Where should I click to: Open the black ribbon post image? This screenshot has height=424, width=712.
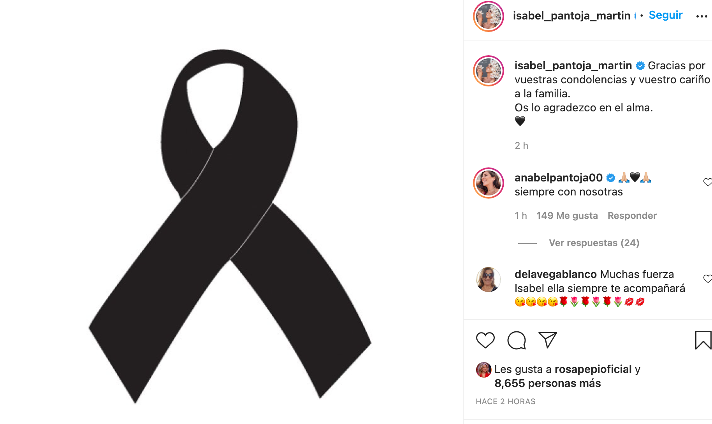pyautogui.click(x=230, y=226)
